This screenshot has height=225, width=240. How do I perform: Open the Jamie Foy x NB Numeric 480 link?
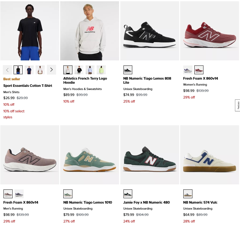pos(146,202)
